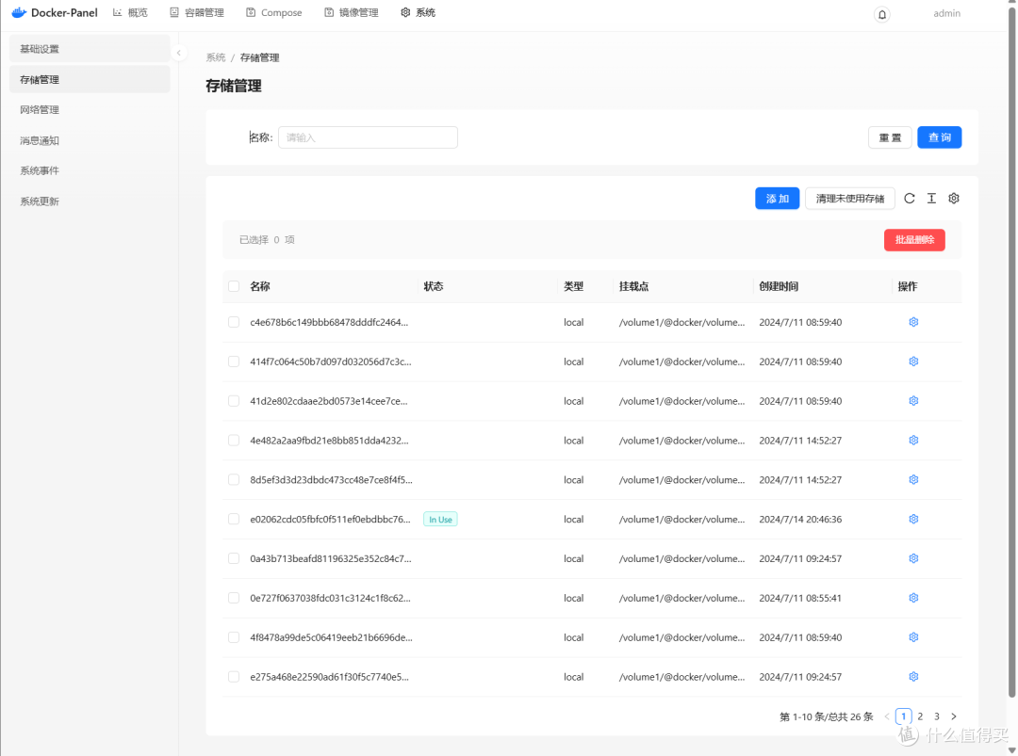Open the 概览 overview page icon
This screenshot has height=756, width=1018.
(118, 12)
